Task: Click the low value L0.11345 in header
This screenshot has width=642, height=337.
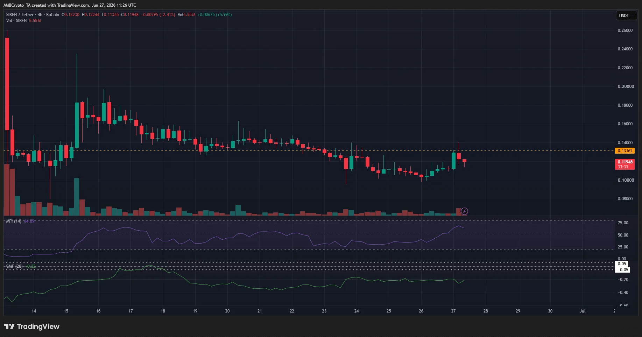Action: point(110,15)
